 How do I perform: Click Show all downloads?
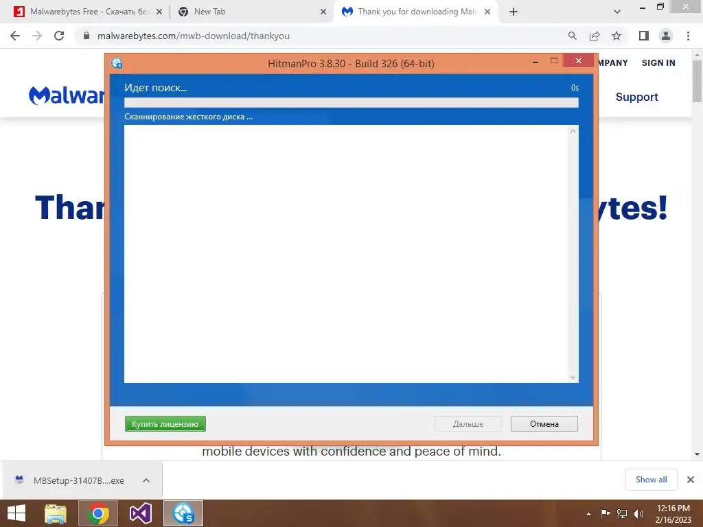651,480
